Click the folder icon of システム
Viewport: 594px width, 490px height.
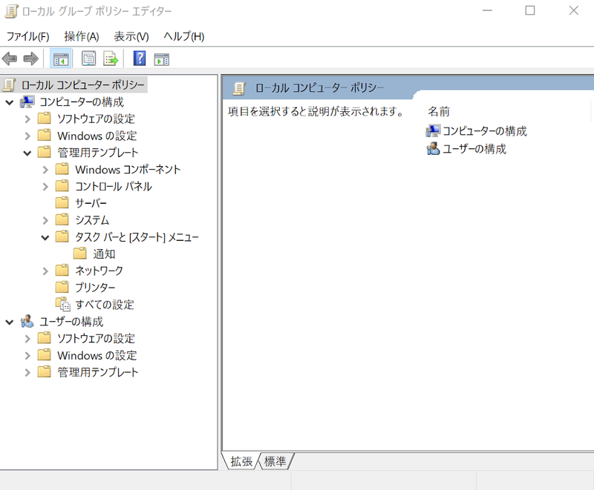62,219
